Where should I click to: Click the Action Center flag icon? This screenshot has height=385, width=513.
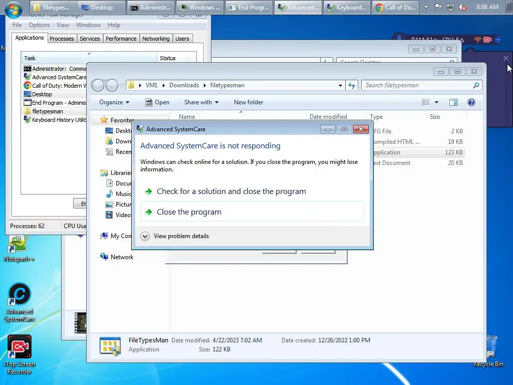(x=438, y=7)
